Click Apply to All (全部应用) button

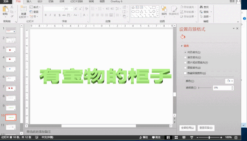[x=187, y=128]
